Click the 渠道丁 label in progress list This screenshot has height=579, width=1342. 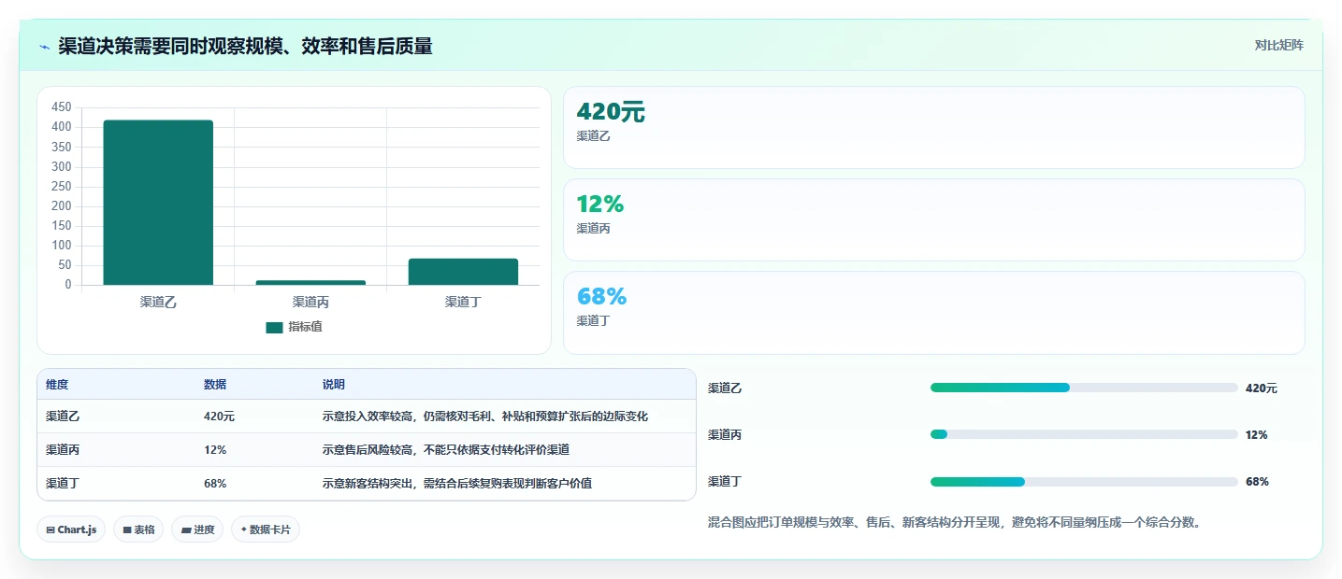point(725,482)
